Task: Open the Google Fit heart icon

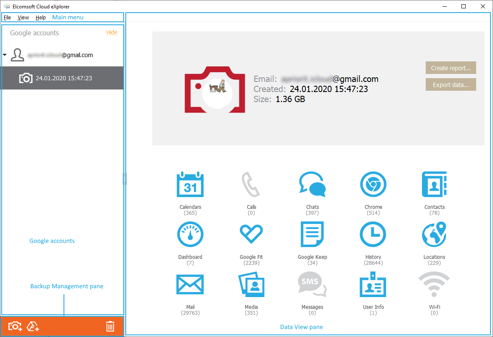Action: tap(251, 234)
